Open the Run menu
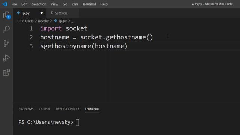This screenshot has width=240, height=135. pyautogui.click(x=75, y=4)
